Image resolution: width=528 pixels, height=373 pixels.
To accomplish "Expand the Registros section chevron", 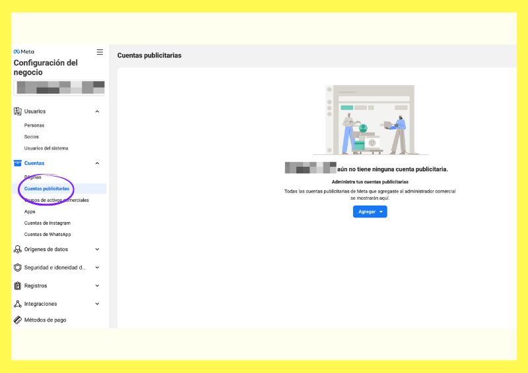I will point(98,286).
